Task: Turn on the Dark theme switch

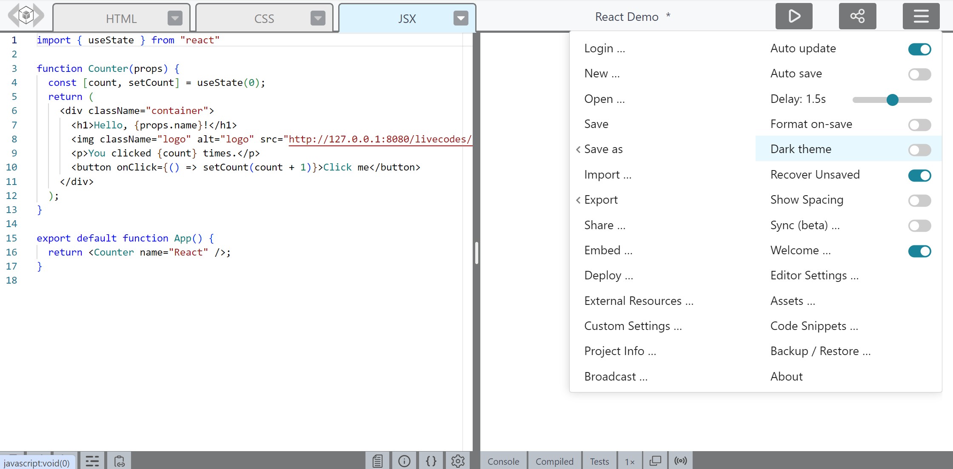Action: (919, 150)
